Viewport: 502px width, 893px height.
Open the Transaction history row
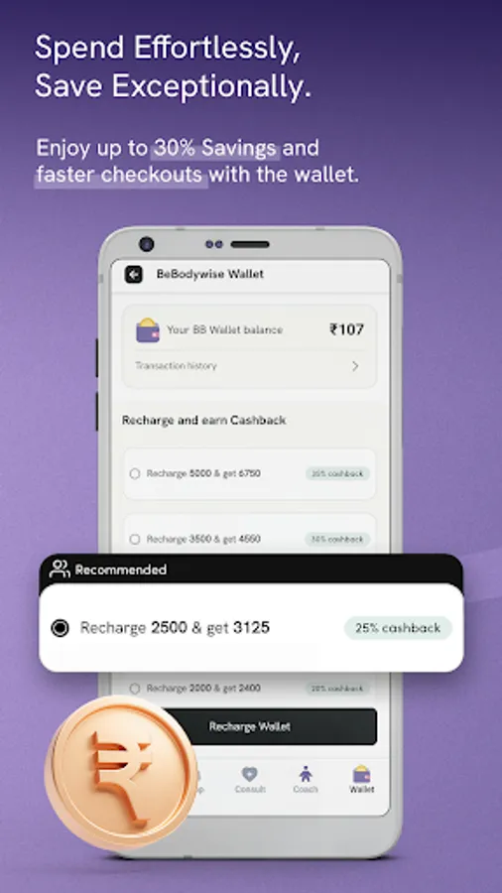point(249,366)
